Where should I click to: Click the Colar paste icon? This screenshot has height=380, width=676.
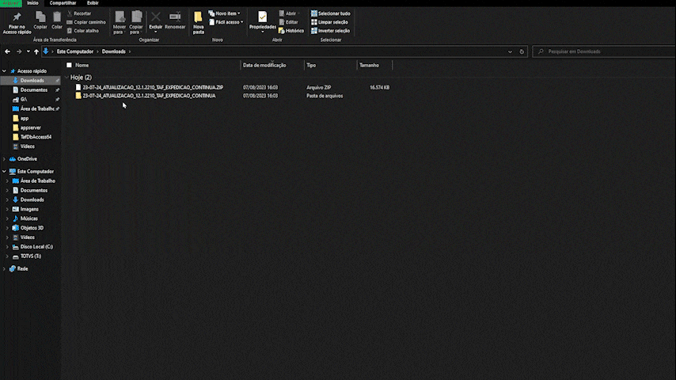click(x=57, y=21)
